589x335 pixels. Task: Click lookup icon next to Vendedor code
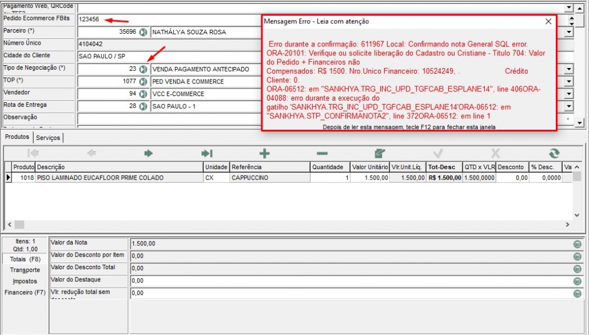[x=144, y=94]
